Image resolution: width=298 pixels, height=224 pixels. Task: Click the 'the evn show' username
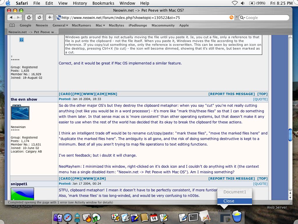24,99
